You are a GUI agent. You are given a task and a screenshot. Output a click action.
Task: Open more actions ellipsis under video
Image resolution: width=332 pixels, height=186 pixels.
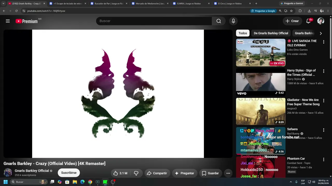point(228,173)
